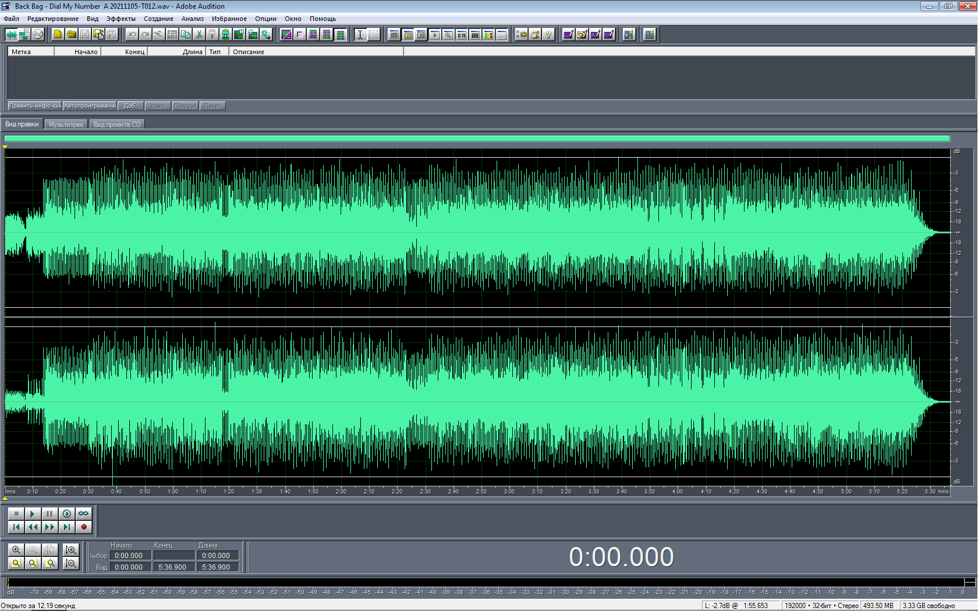
Task: Open the Help question mark icon
Action: [548, 35]
